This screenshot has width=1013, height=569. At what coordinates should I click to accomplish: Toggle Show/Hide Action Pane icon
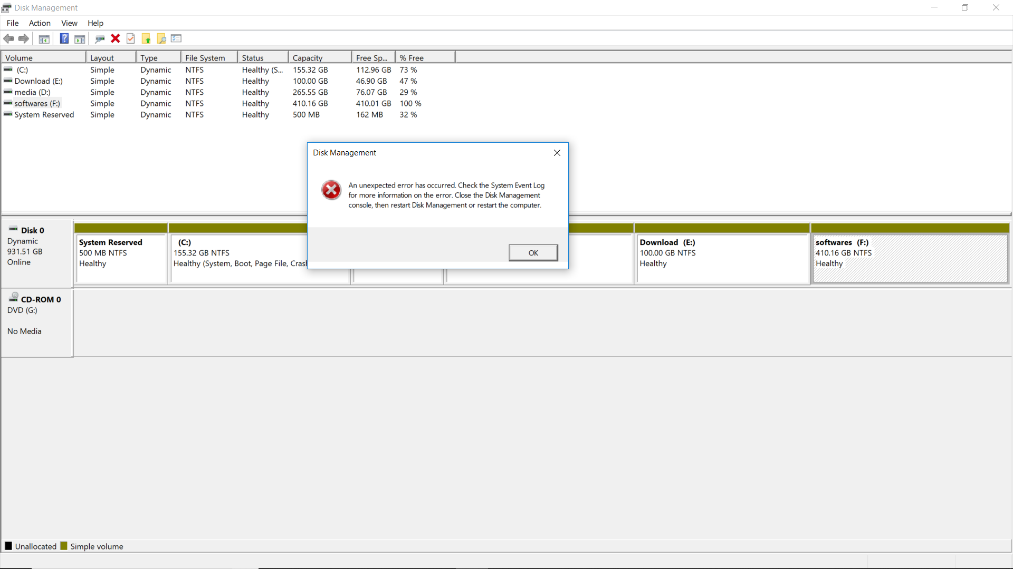pyautogui.click(x=80, y=38)
